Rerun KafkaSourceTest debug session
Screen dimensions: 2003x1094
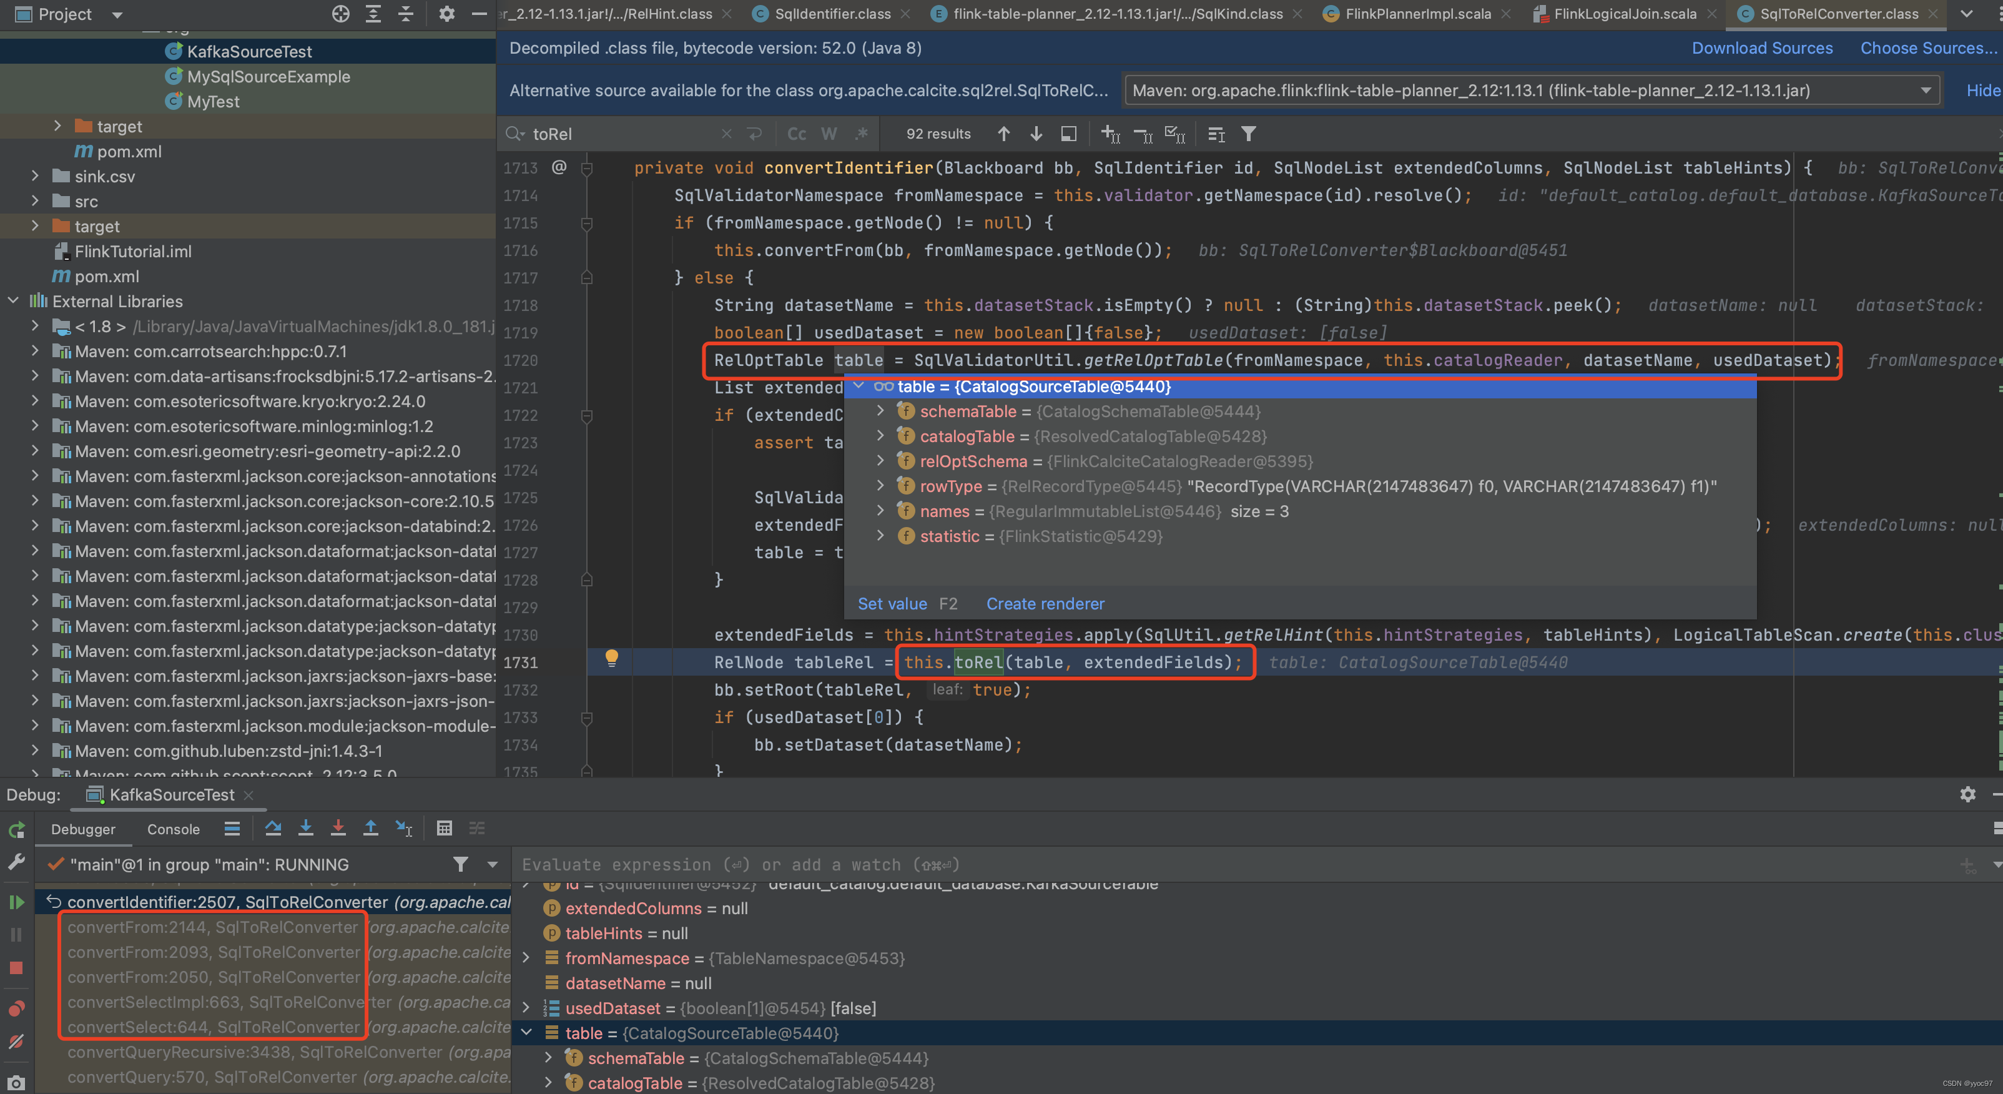16,830
